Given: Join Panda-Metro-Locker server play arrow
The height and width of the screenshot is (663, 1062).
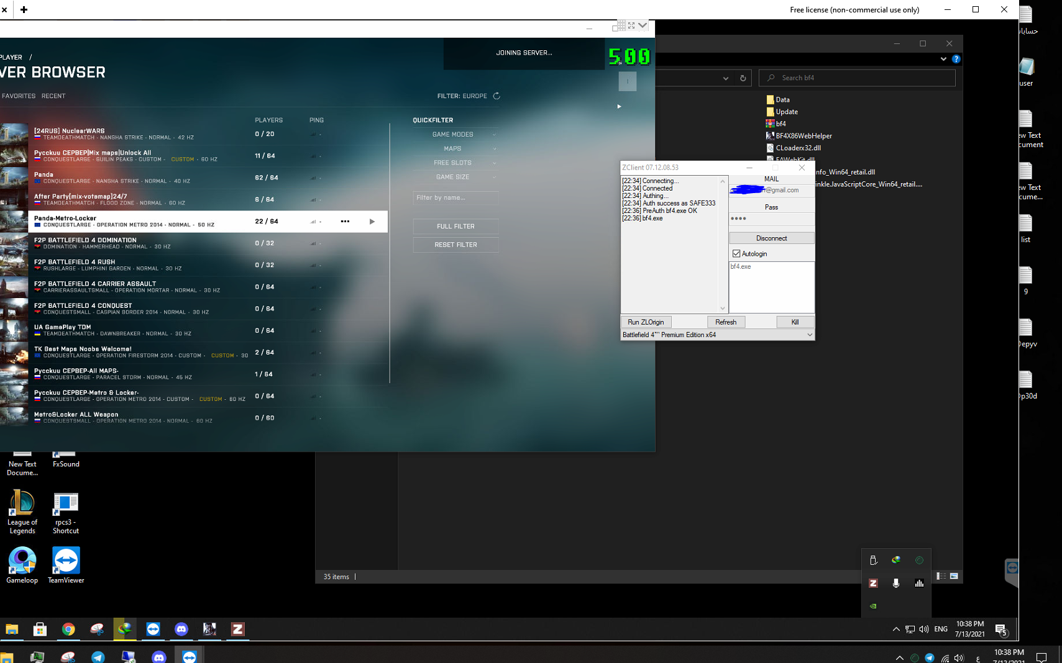Looking at the screenshot, I should click(372, 221).
